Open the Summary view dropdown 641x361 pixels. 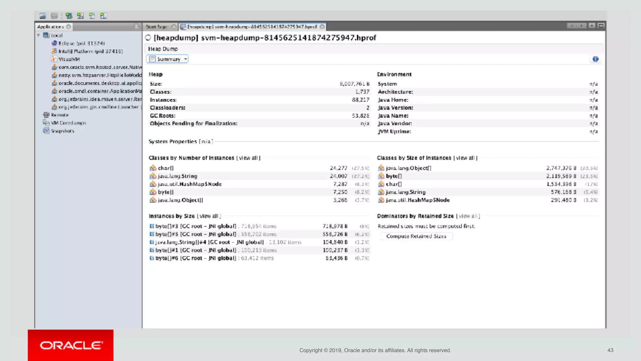pyautogui.click(x=167, y=59)
